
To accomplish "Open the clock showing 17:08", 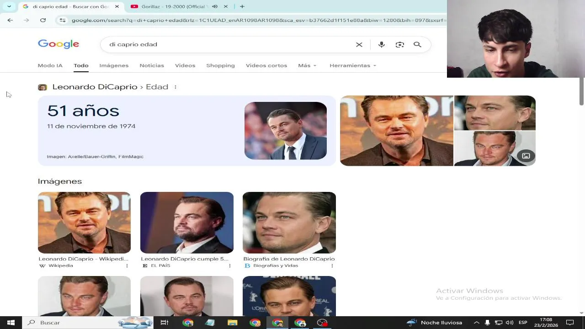I will pos(546,323).
